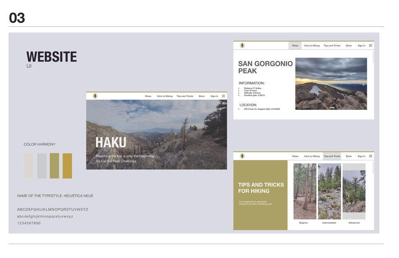Click the San Gorgonio Peak summit photo

coord(331,84)
